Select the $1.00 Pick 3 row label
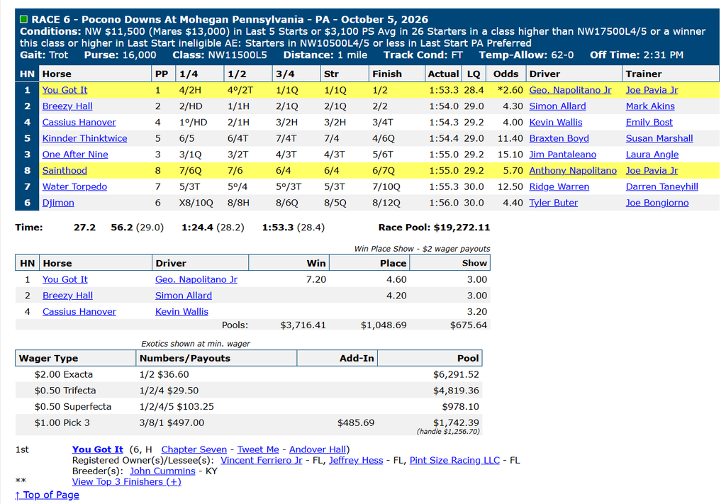This screenshot has width=726, height=504. tap(61, 423)
